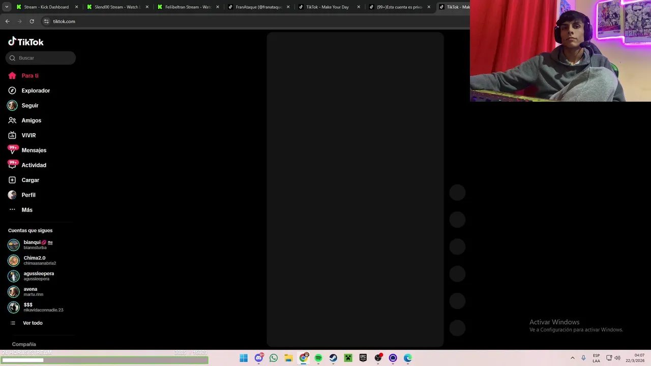Open Chima2.0 followed account

click(x=41, y=260)
